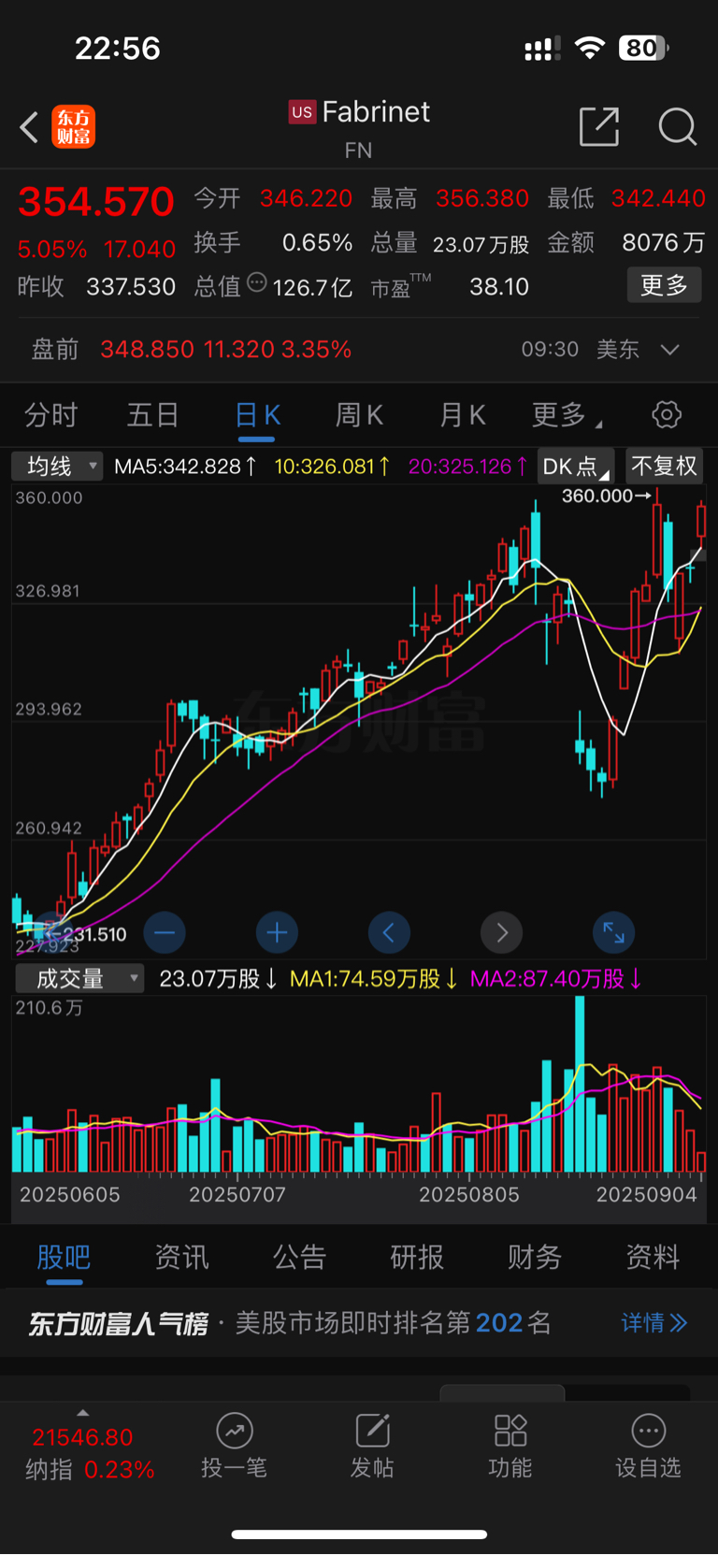Open the 股吧 tab
The image size is (718, 1555).
pos(64,1258)
